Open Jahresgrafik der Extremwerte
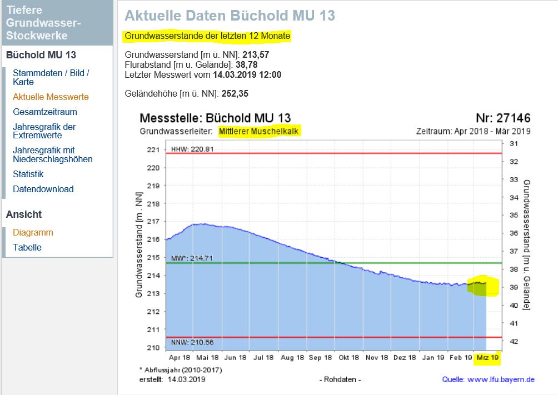This screenshot has height=395, width=558. pos(44,131)
